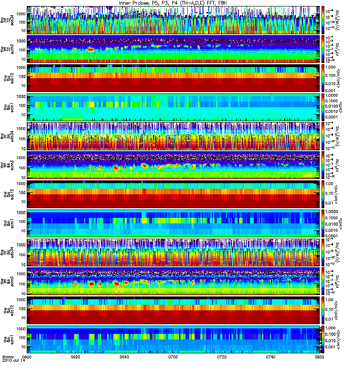Click the "tha fff 32 edc34" y-axis label
Image resolution: width=346 pixels, height=370 pixels.
tap(7, 20)
